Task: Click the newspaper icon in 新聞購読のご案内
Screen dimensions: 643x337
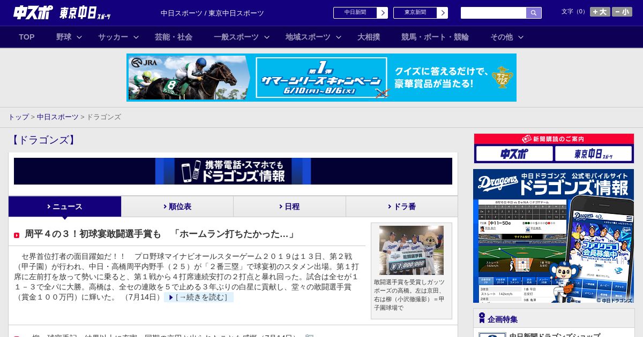Action: 527,139
